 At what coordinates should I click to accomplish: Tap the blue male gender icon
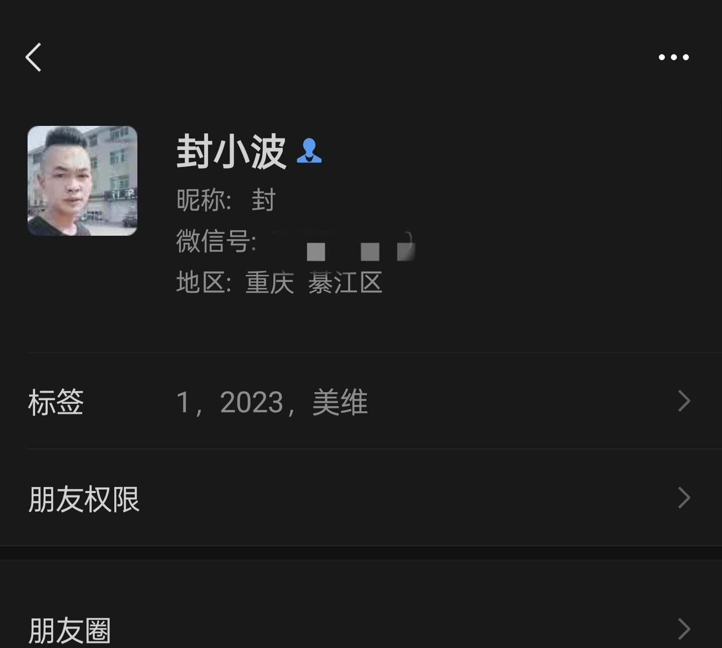(309, 151)
